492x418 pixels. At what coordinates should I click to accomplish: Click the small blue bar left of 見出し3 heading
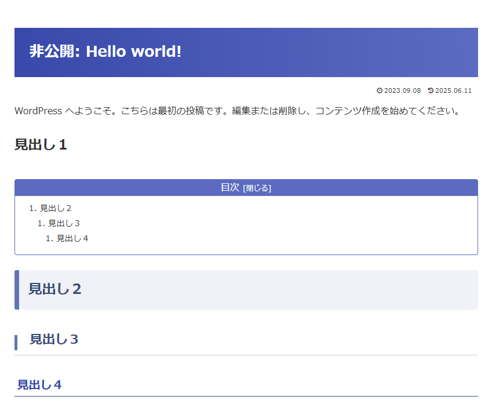(16, 343)
